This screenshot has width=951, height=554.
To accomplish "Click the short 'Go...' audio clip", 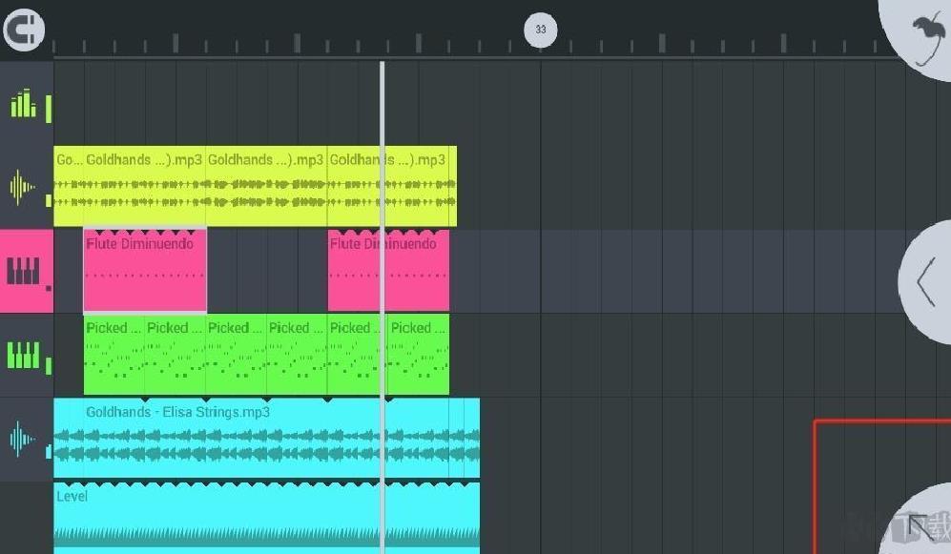I will point(69,186).
